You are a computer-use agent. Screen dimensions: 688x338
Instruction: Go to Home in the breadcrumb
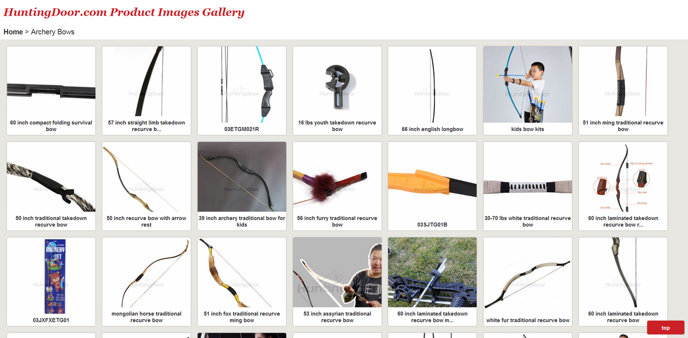13,32
